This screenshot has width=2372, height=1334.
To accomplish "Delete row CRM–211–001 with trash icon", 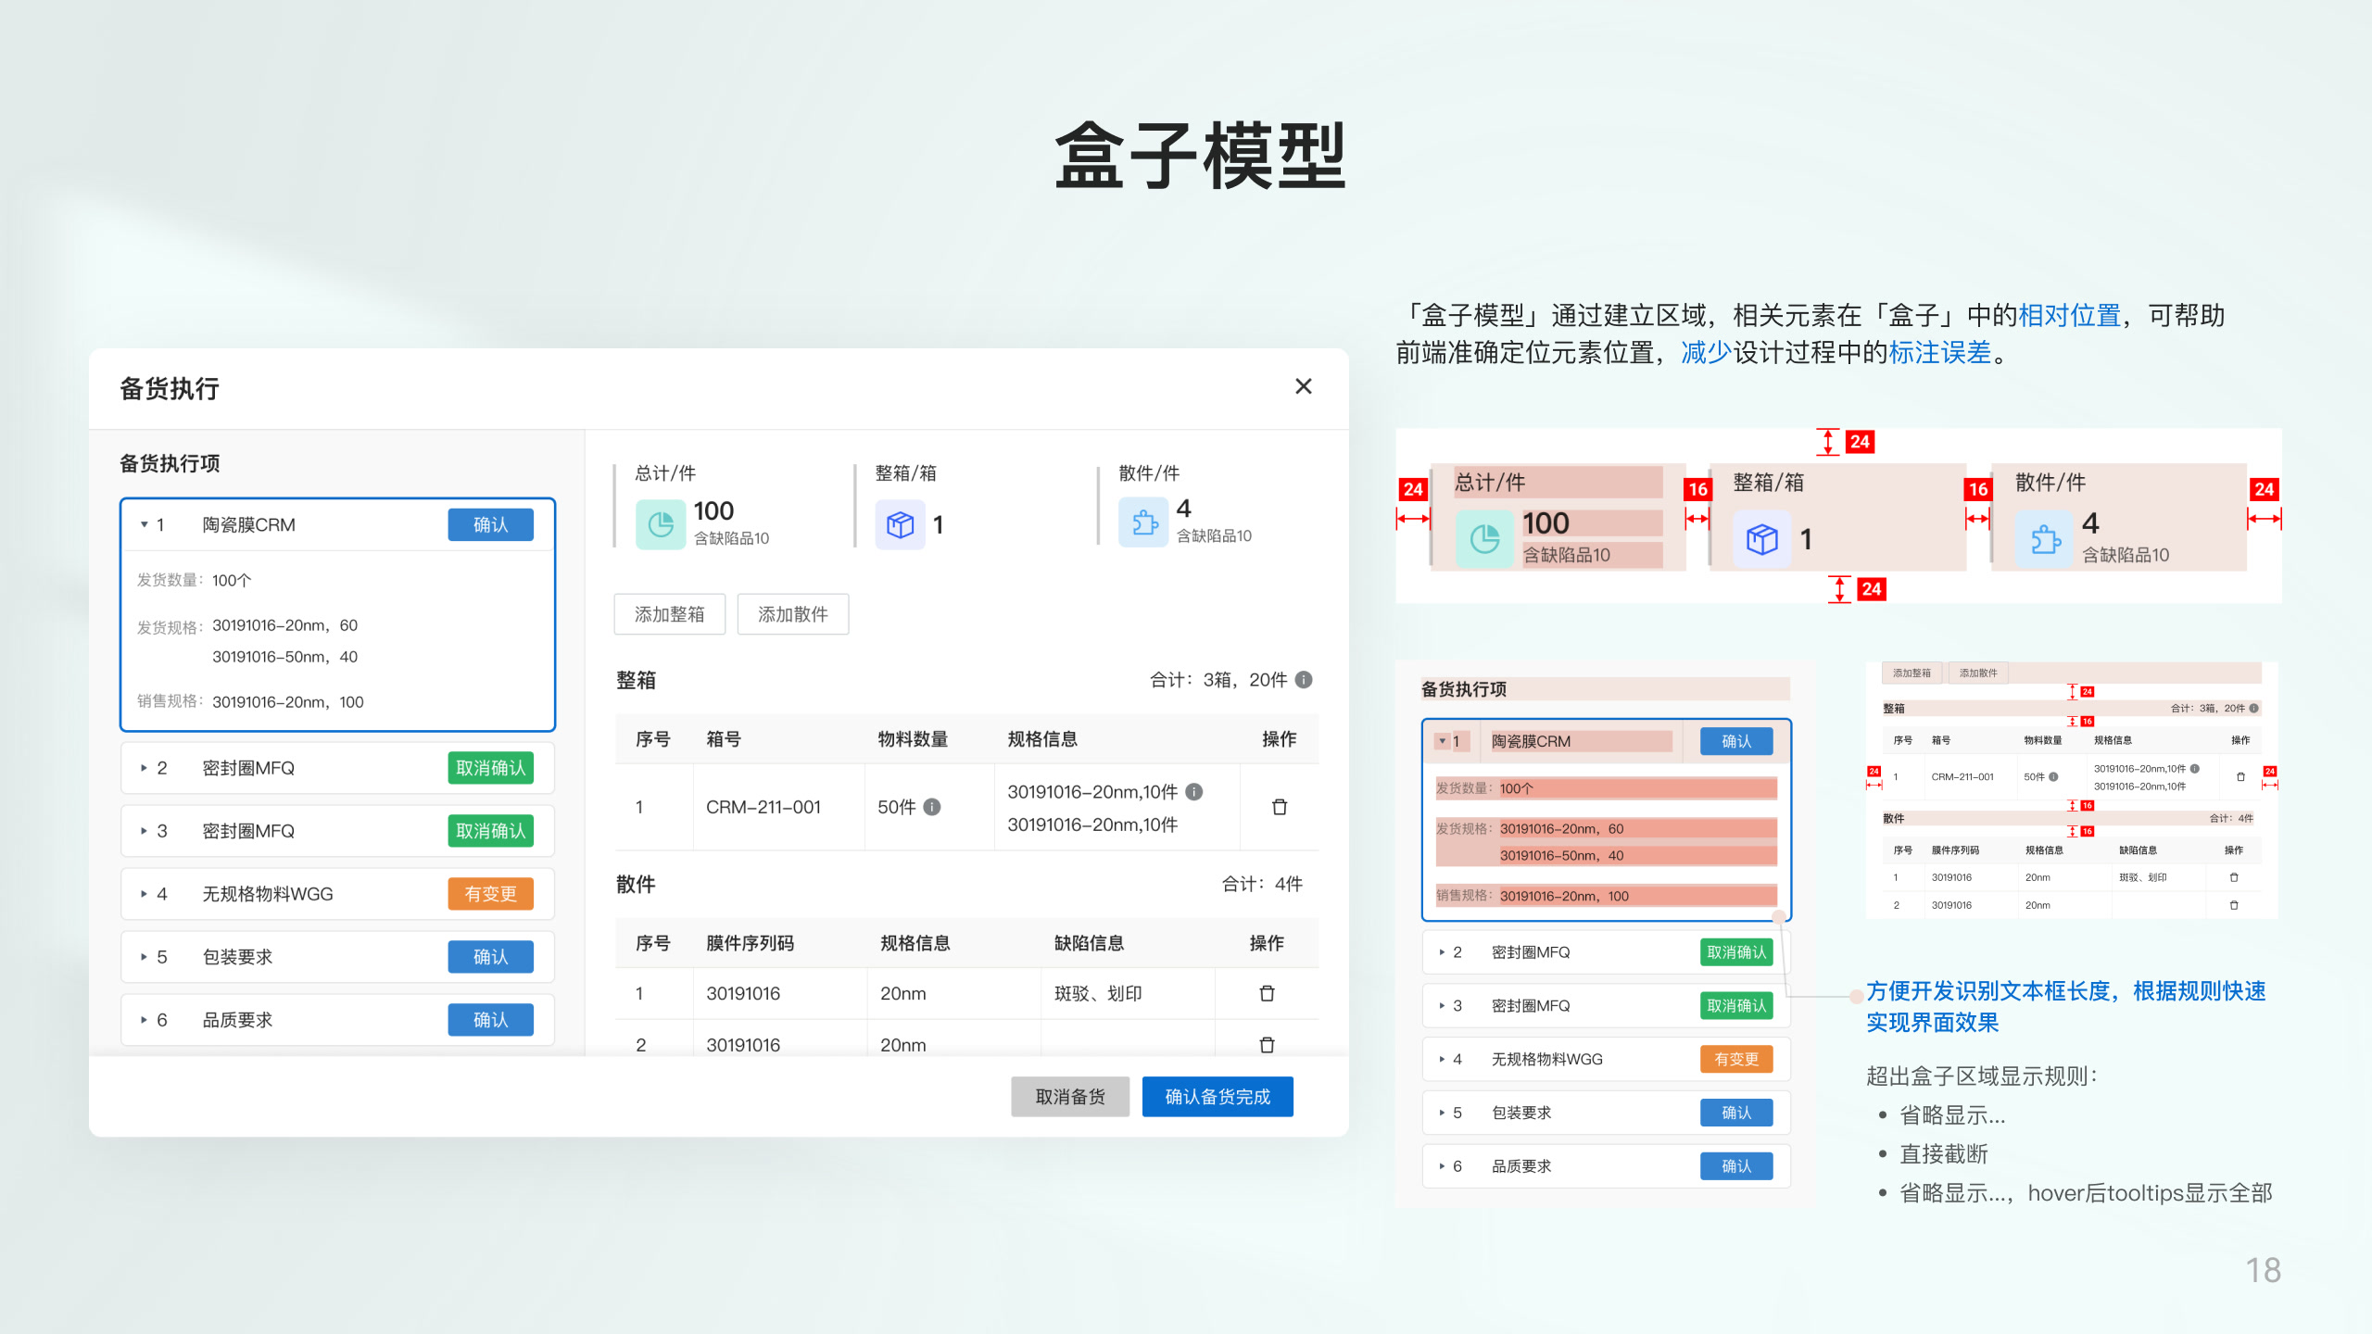I will [1280, 807].
